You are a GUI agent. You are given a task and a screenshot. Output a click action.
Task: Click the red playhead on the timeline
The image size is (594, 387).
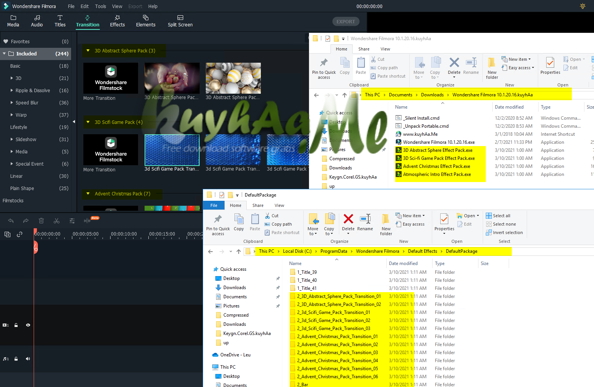(36, 247)
